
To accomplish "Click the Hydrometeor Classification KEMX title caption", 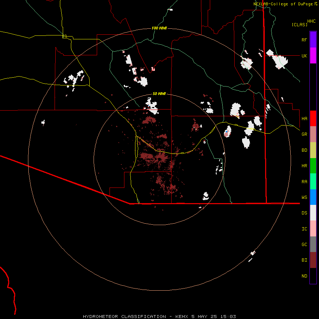I will [159, 317].
